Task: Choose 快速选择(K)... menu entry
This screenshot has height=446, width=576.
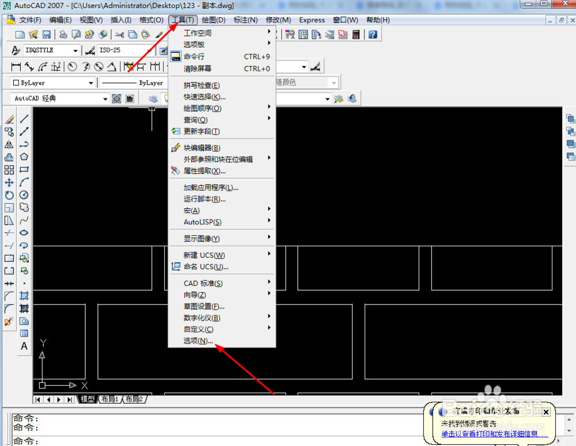Action: coord(222,97)
